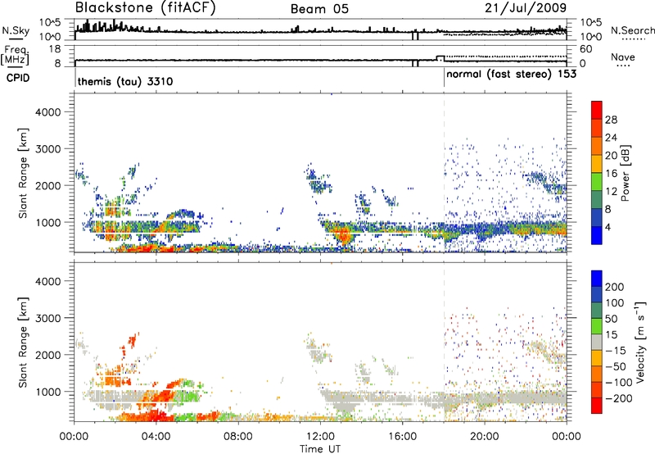Click the "12:00" time tick label

(320, 437)
